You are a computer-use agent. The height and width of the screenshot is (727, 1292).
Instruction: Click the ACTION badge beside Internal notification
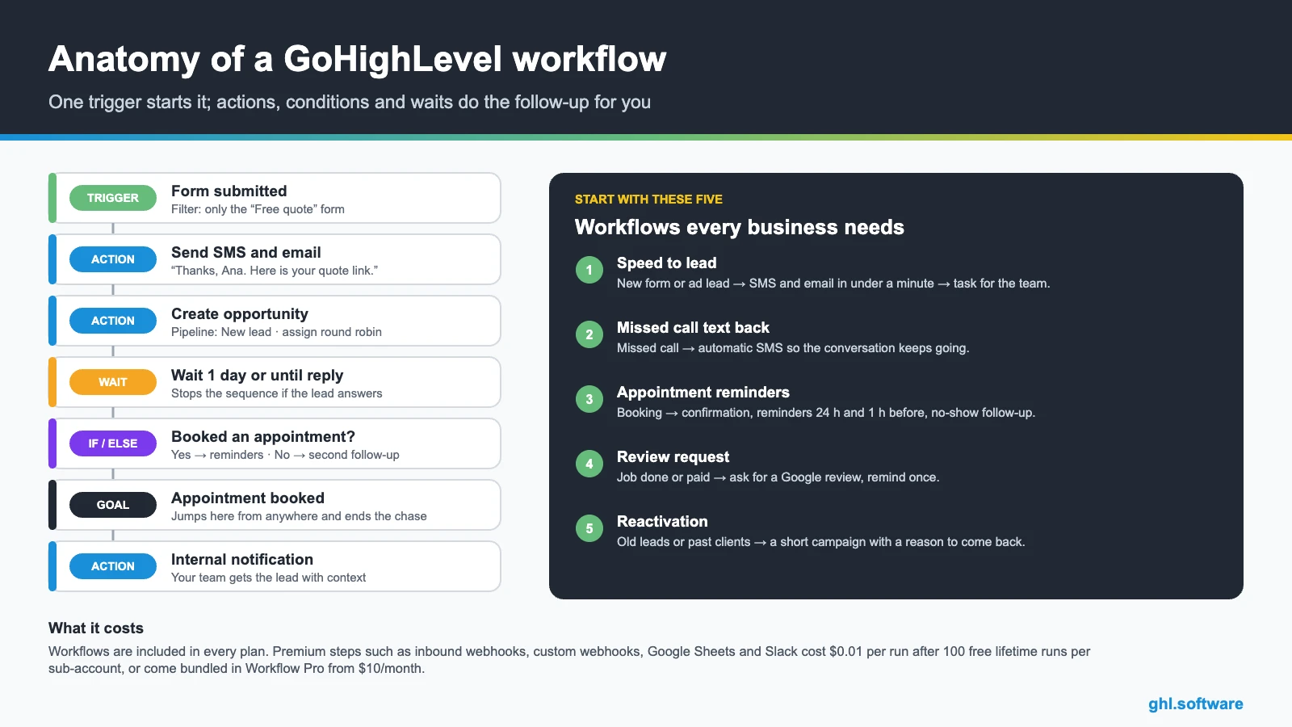click(113, 566)
